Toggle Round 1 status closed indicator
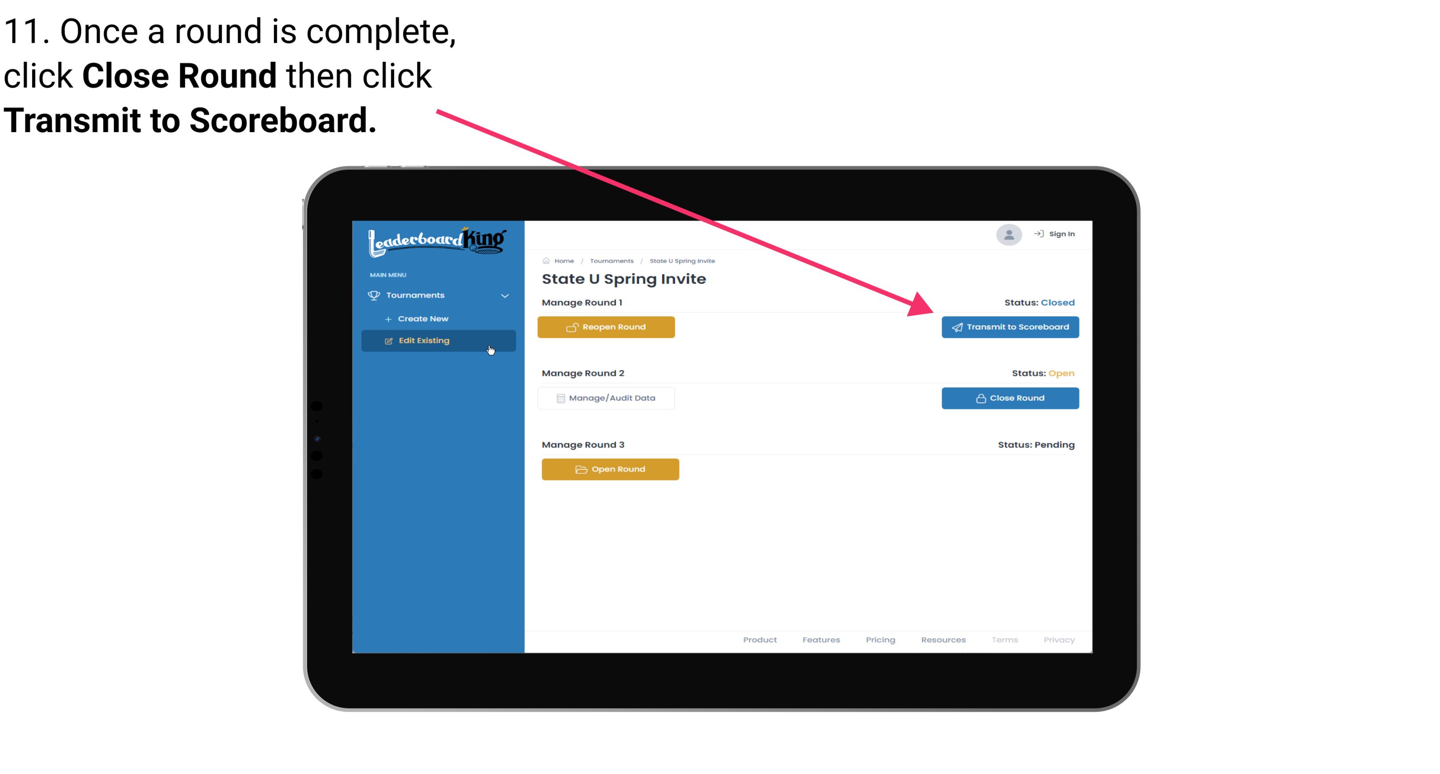The width and height of the screenshot is (1440, 774). coord(1057,301)
